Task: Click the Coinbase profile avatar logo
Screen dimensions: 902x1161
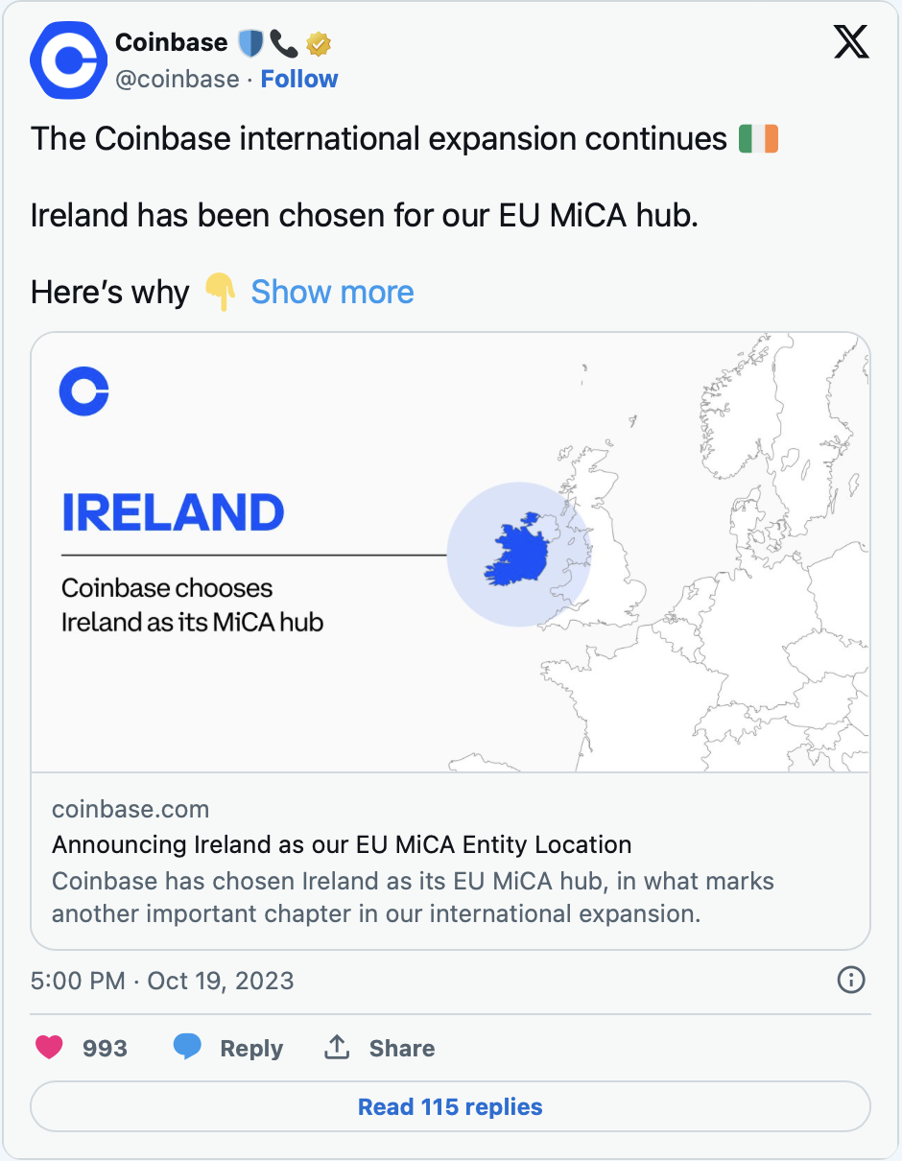Action: click(69, 61)
